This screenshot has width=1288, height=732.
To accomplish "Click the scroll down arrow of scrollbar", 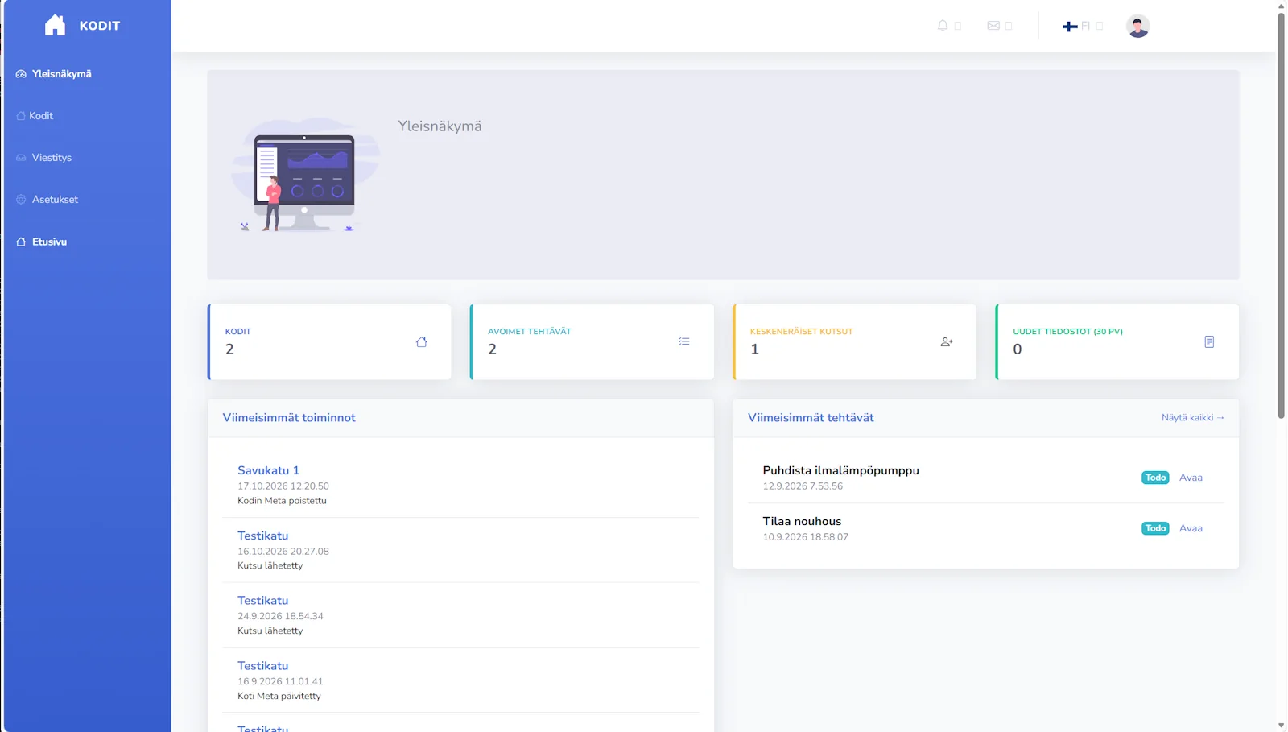I will (1281, 726).
